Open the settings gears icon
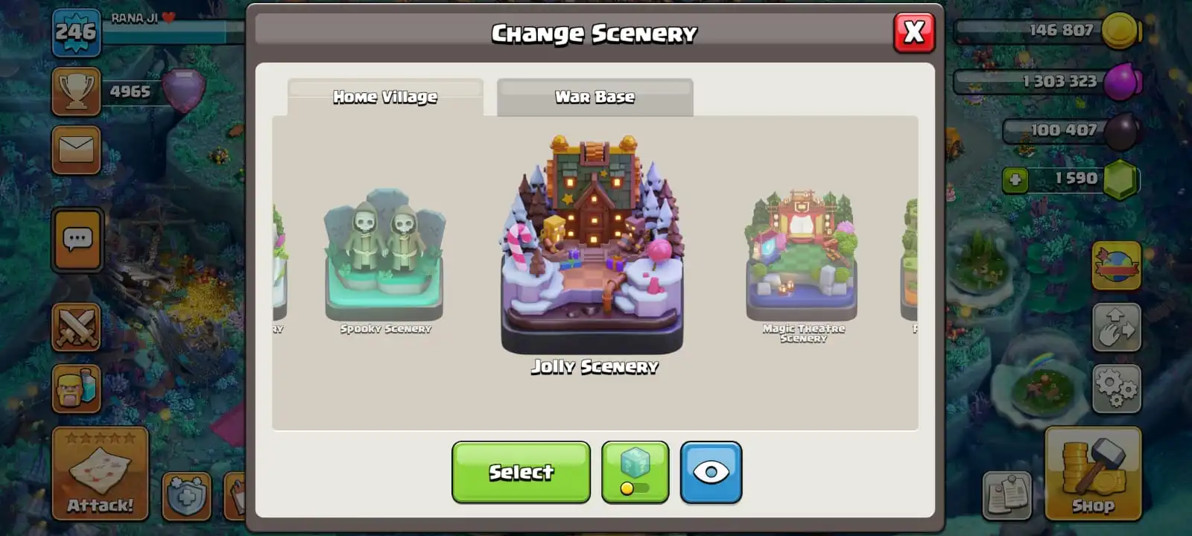This screenshot has height=536, width=1192. pyautogui.click(x=1116, y=389)
